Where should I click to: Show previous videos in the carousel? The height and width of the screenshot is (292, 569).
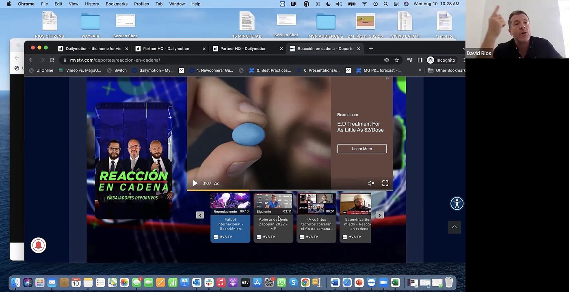[200, 215]
